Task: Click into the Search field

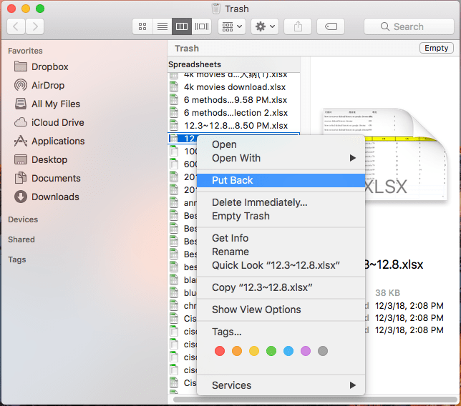Action: click(x=409, y=26)
